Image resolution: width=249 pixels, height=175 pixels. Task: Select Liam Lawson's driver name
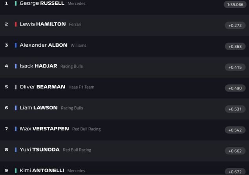pyautogui.click(x=38, y=108)
